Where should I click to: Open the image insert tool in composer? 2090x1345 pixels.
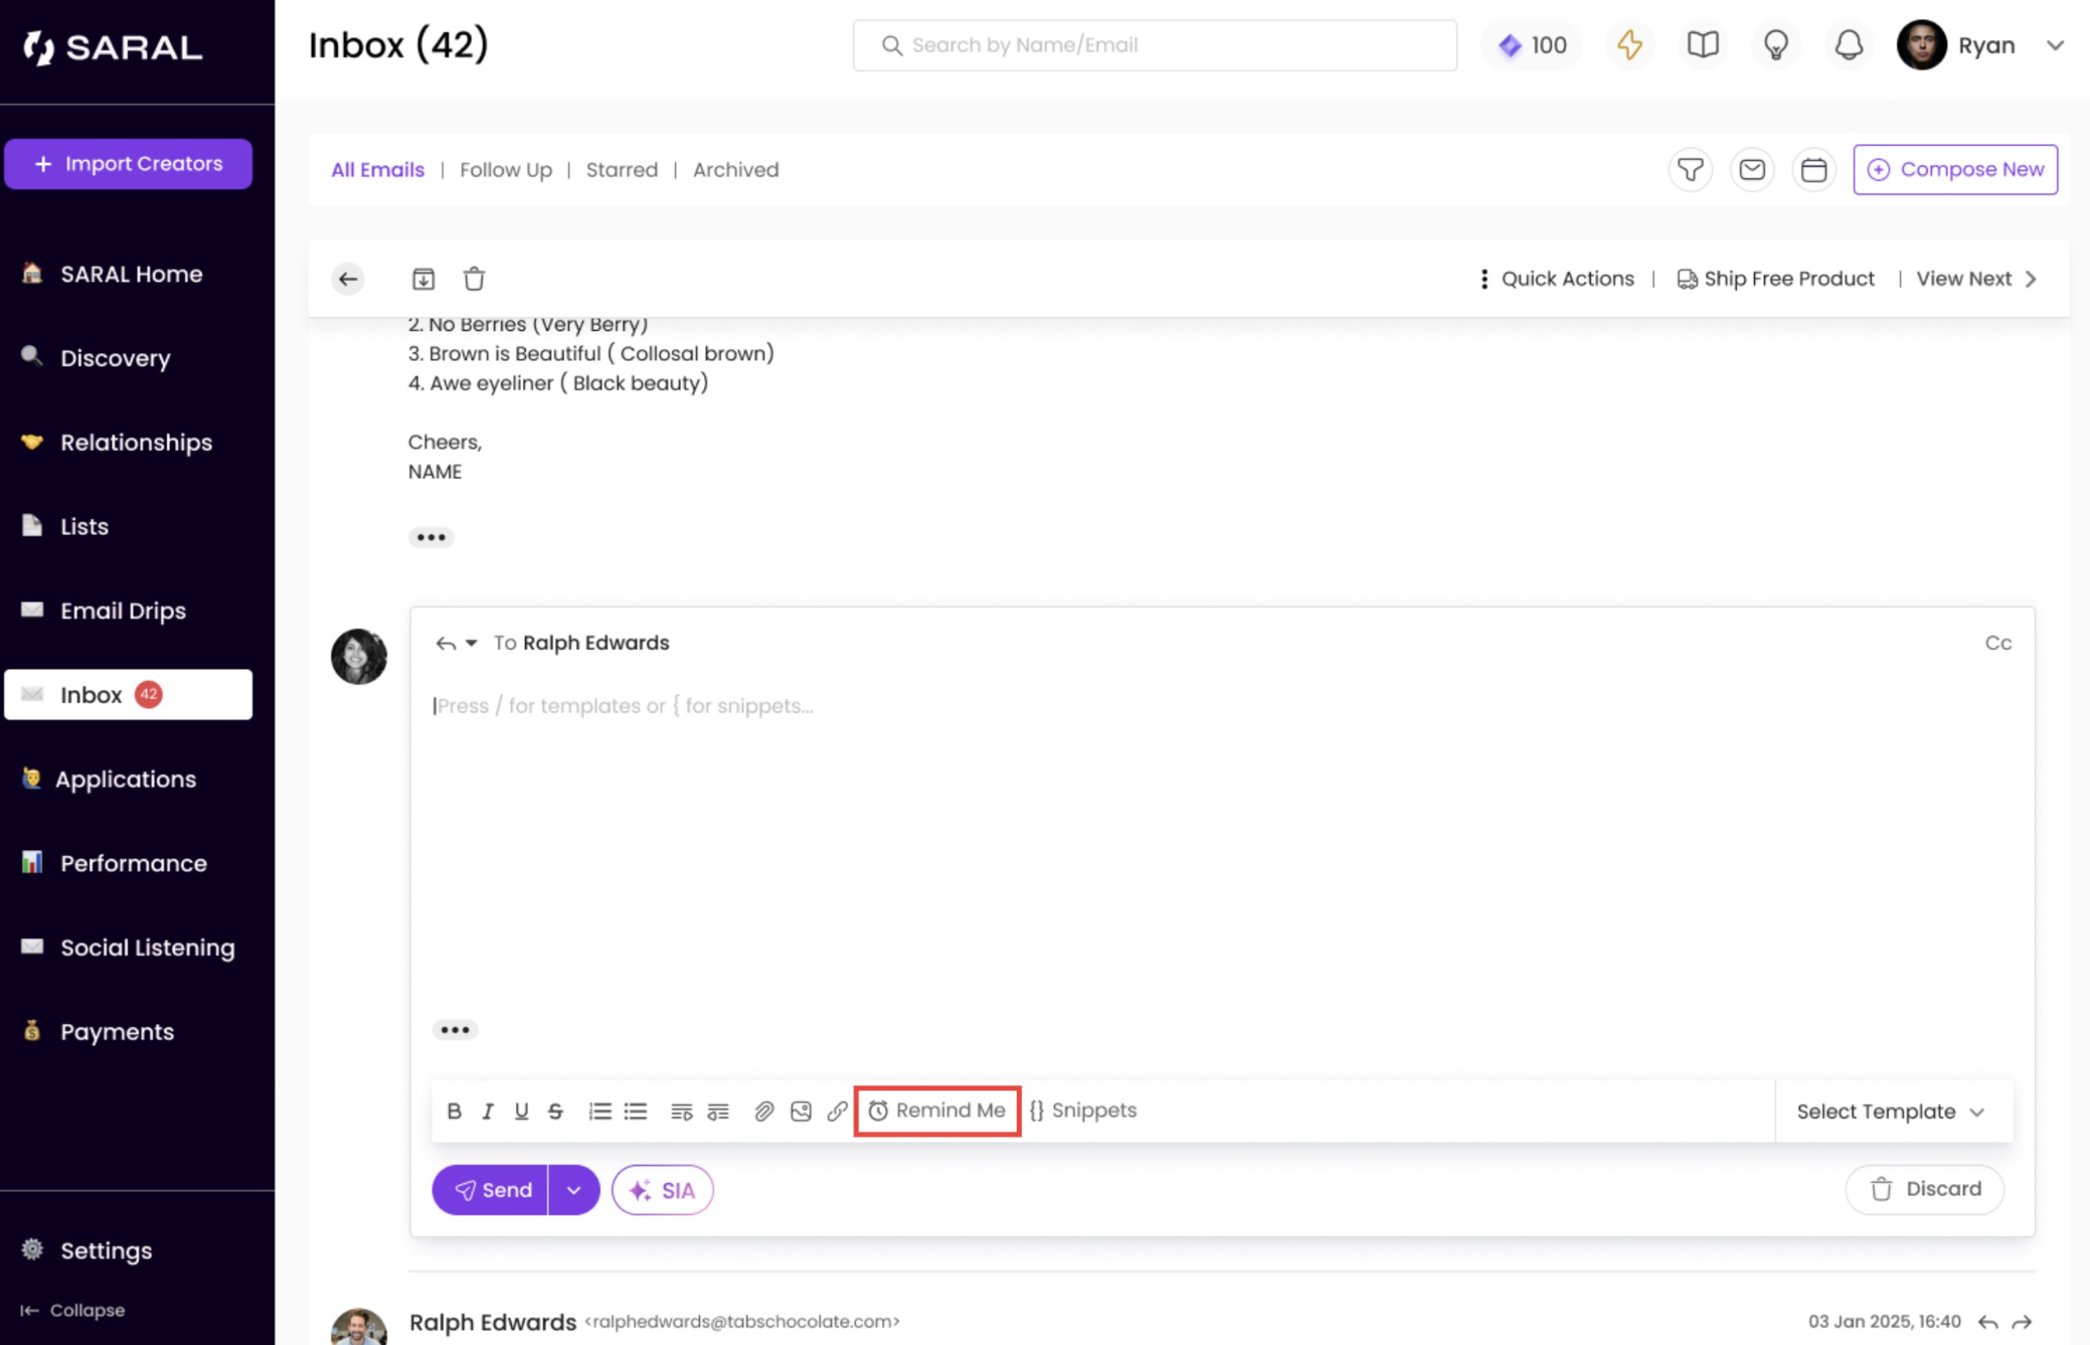[800, 1111]
